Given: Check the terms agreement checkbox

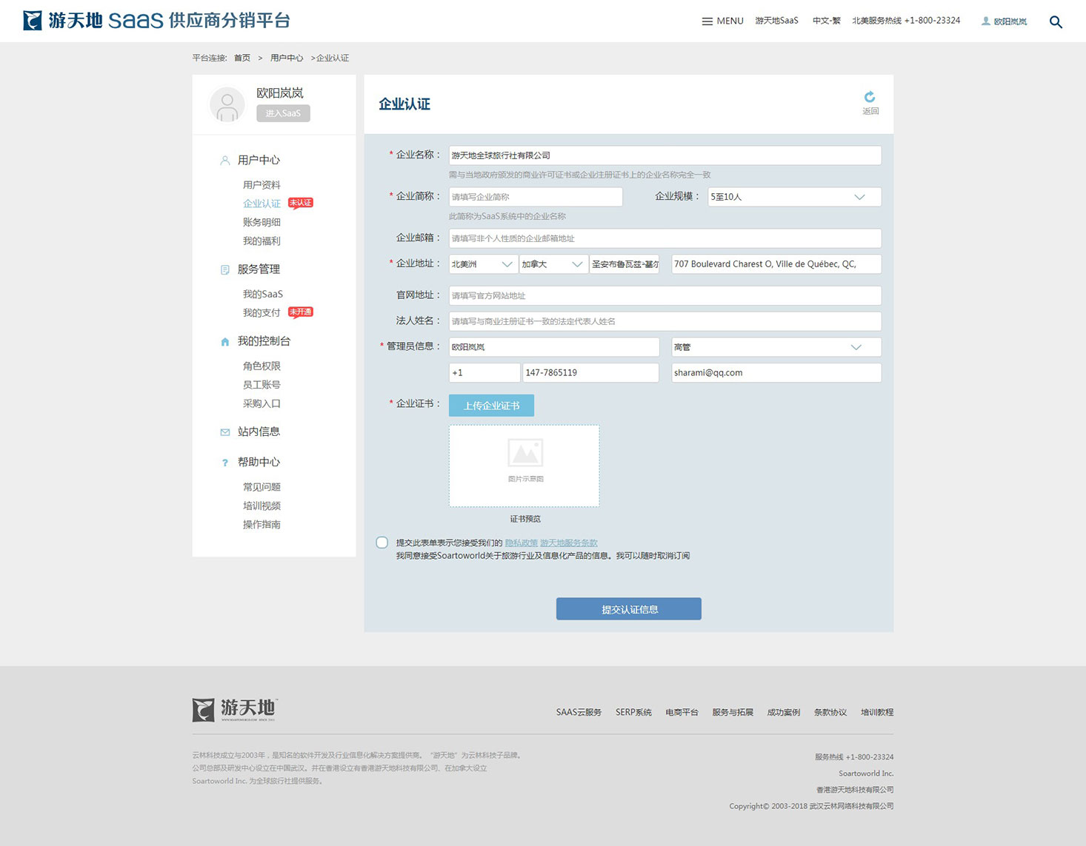Looking at the screenshot, I should (x=382, y=543).
